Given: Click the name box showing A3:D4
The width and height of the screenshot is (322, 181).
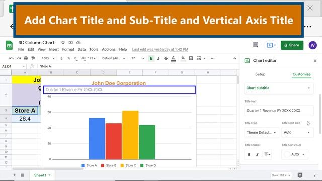Looking at the screenshot, I should tap(13, 66).
